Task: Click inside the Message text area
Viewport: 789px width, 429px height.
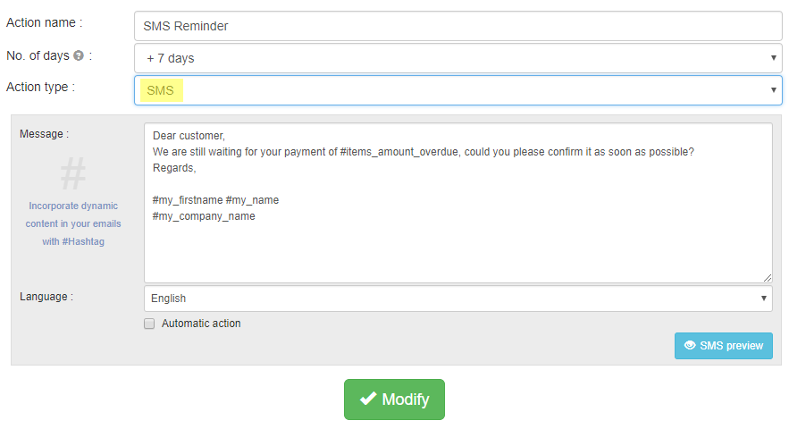Action: [457, 241]
